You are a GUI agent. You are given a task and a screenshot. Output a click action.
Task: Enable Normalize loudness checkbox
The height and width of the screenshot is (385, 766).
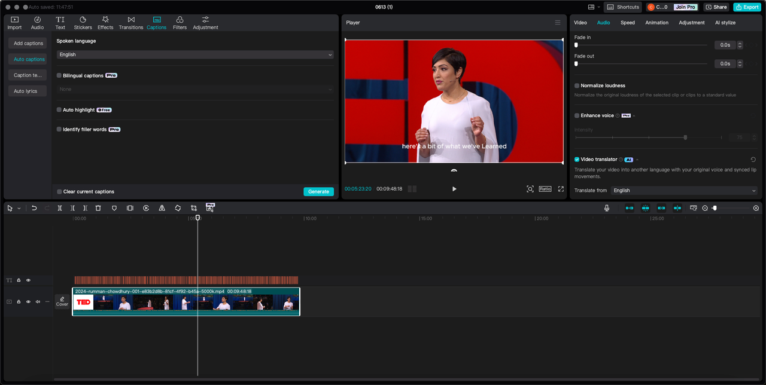[577, 85]
